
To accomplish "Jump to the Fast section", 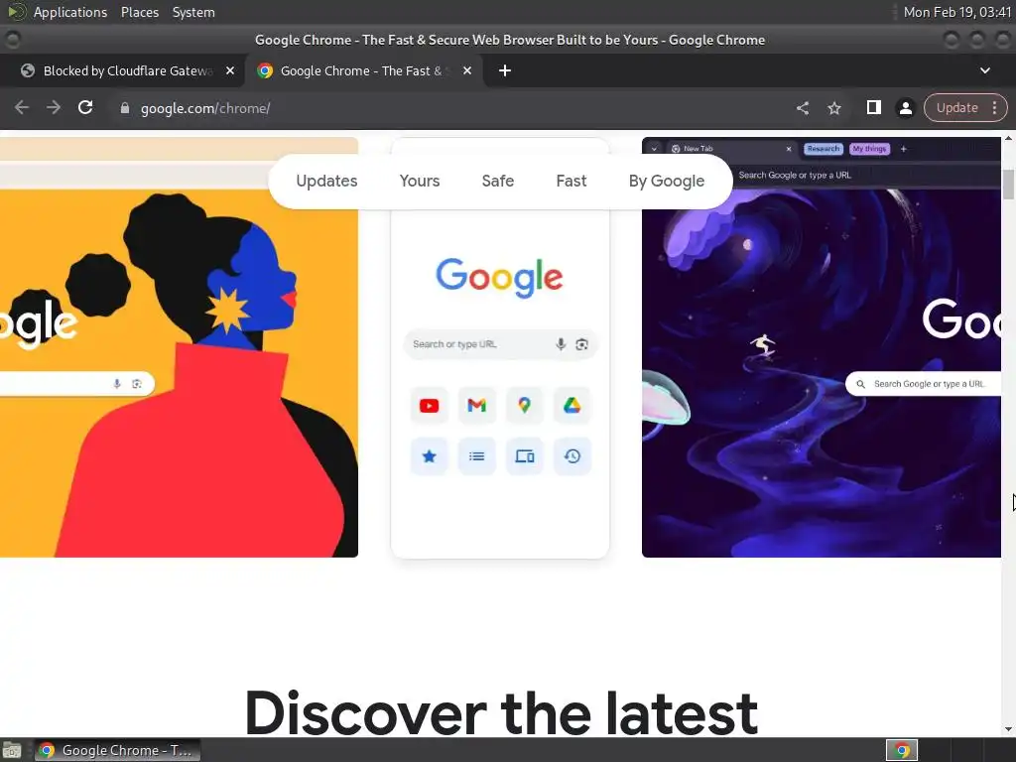I will point(571,181).
